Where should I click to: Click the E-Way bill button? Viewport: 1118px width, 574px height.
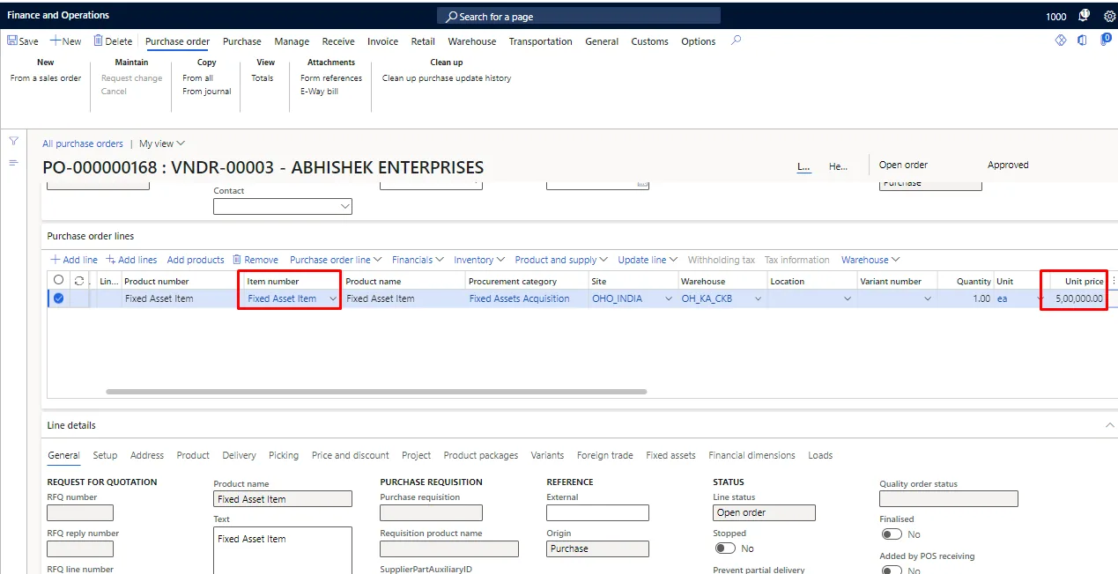click(x=319, y=92)
